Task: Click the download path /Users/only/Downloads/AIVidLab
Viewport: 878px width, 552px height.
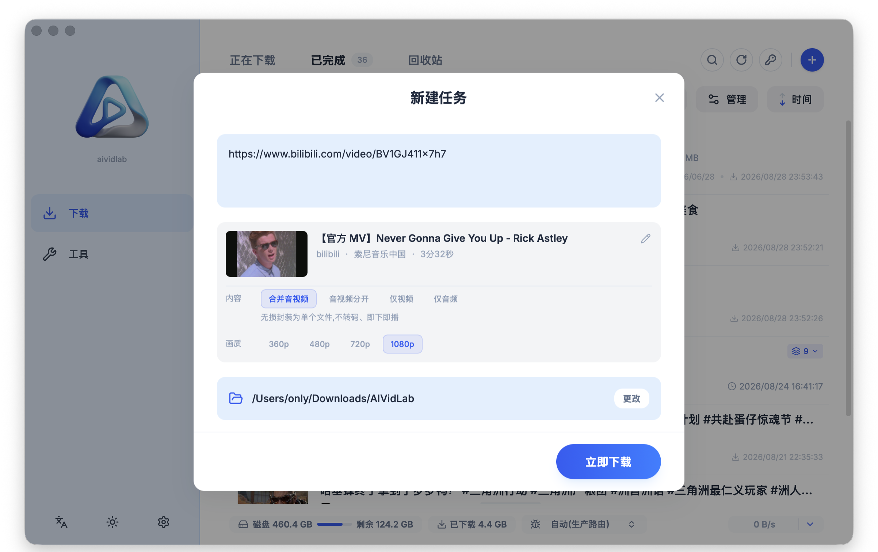Action: [x=333, y=399]
